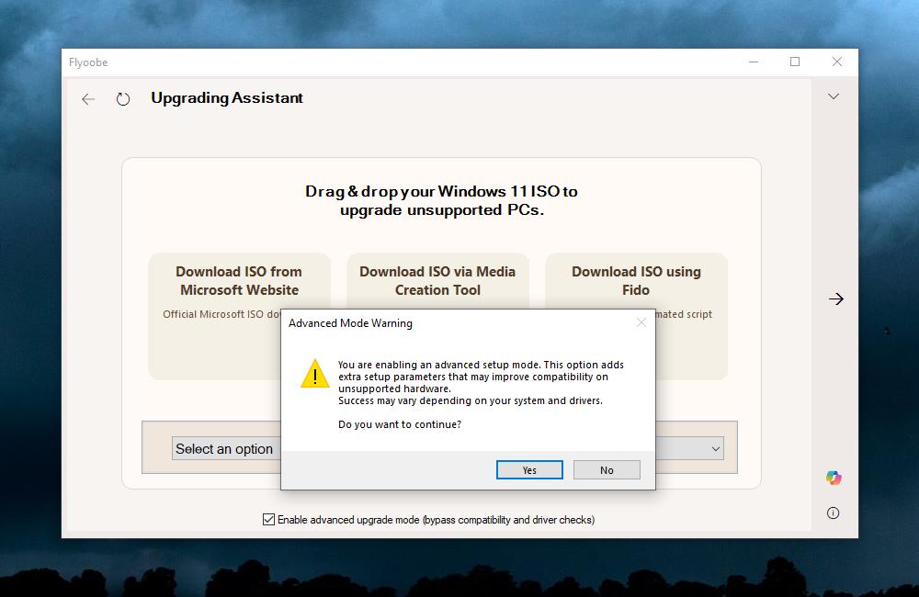Screen dimensions: 919x597
Task: Click the 'Upgrading Assistant' heading
Action: 227,98
